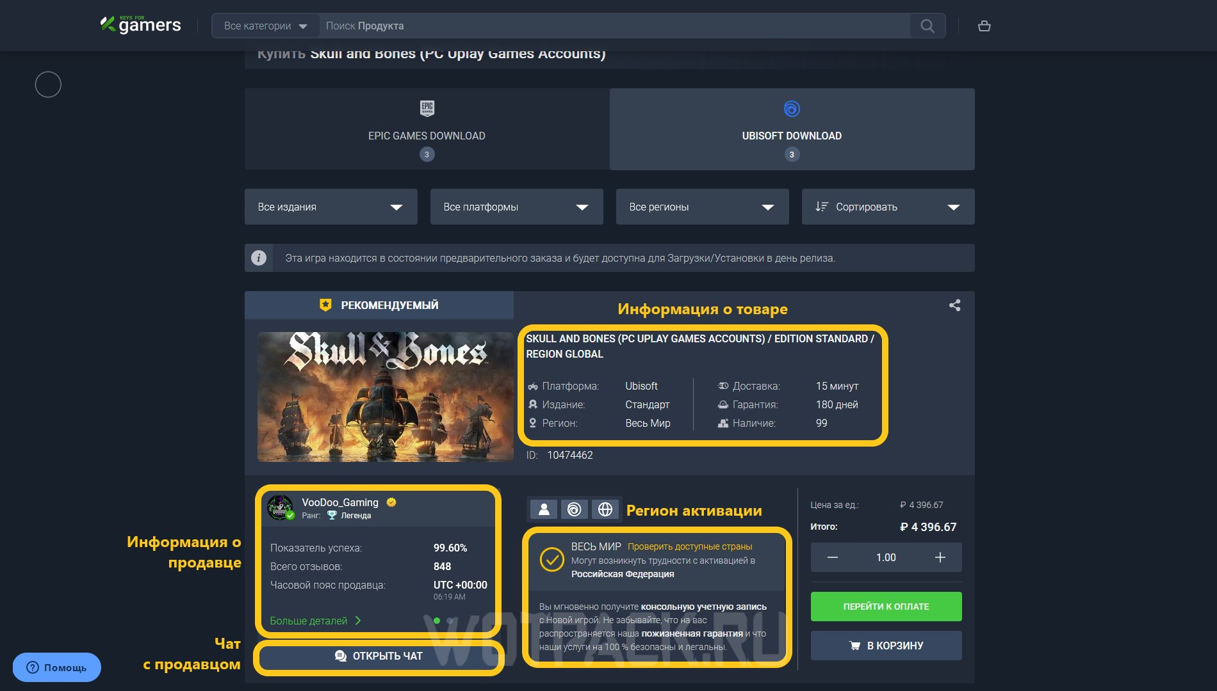Select the second carousel dot in seller card
This screenshot has height=691, width=1217.
(x=450, y=621)
